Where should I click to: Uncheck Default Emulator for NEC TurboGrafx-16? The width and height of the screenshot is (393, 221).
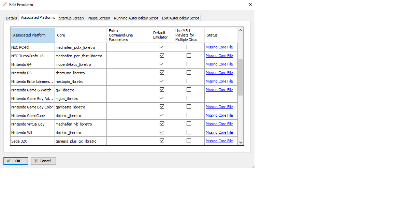click(162, 56)
